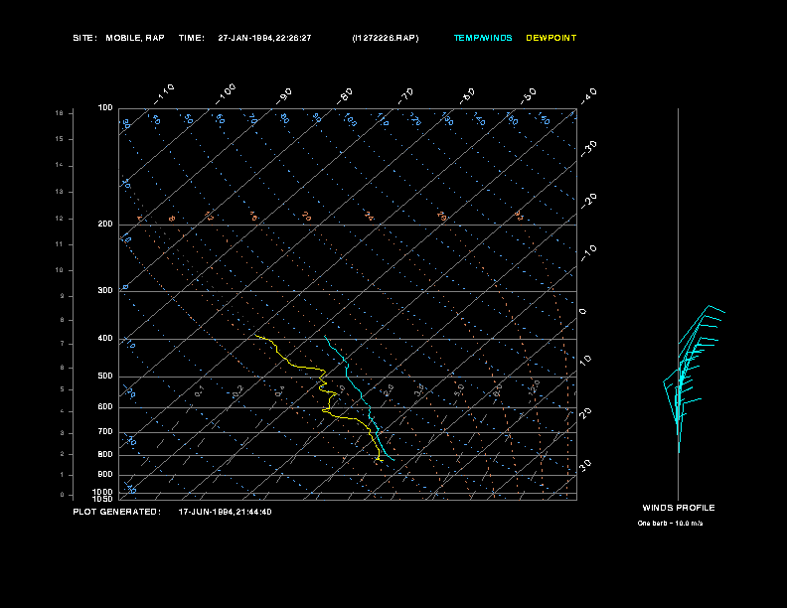Click the 400 pressure level label
Screen dimensions: 787x608
tap(105, 338)
